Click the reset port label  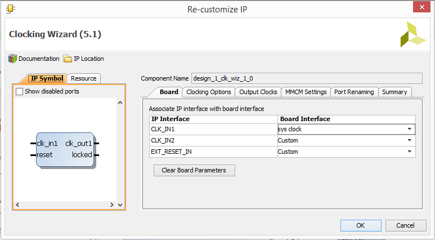tap(44, 155)
